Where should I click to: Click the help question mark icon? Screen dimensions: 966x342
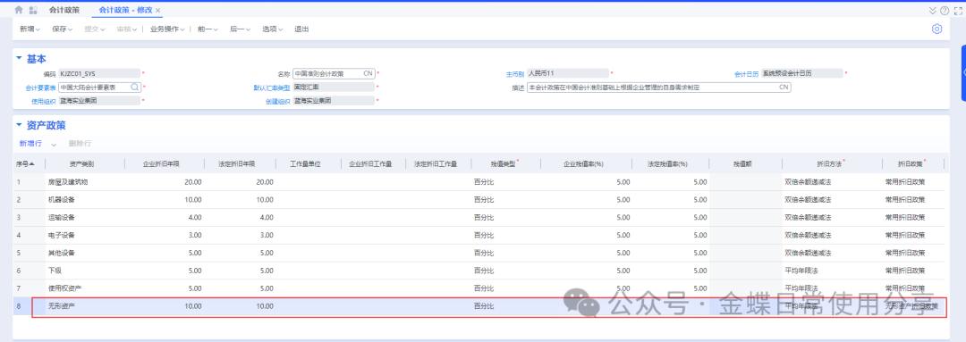[945, 11]
